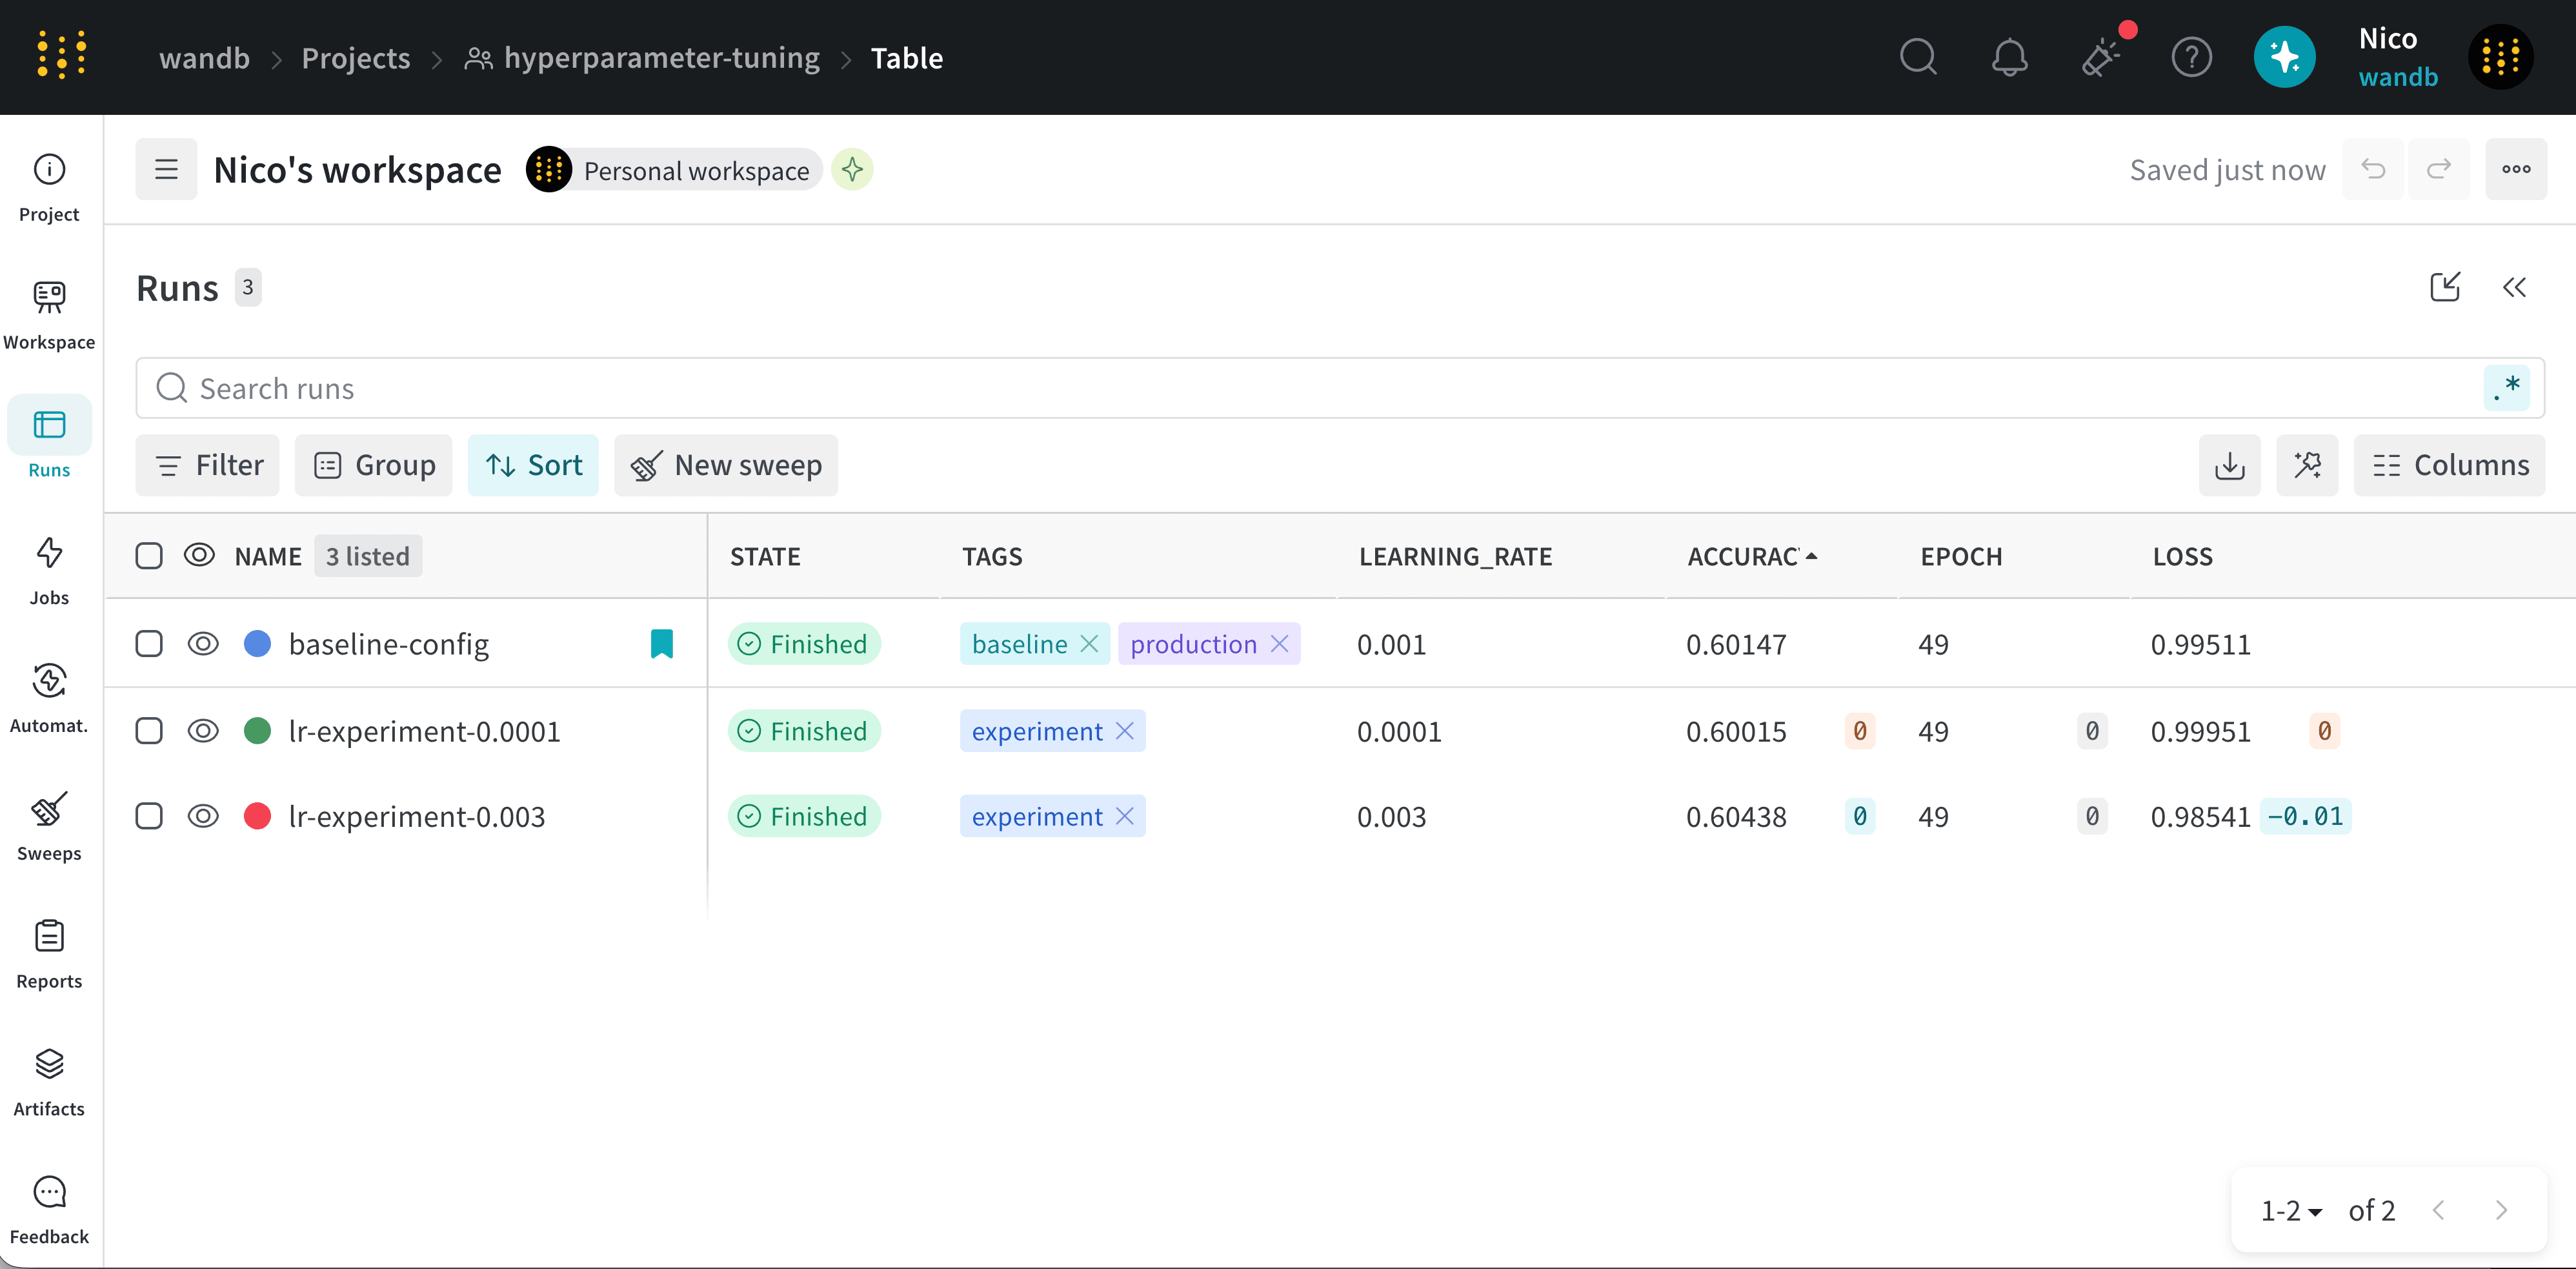Open the Columns manager
This screenshot has width=2576, height=1269.
tap(2450, 465)
